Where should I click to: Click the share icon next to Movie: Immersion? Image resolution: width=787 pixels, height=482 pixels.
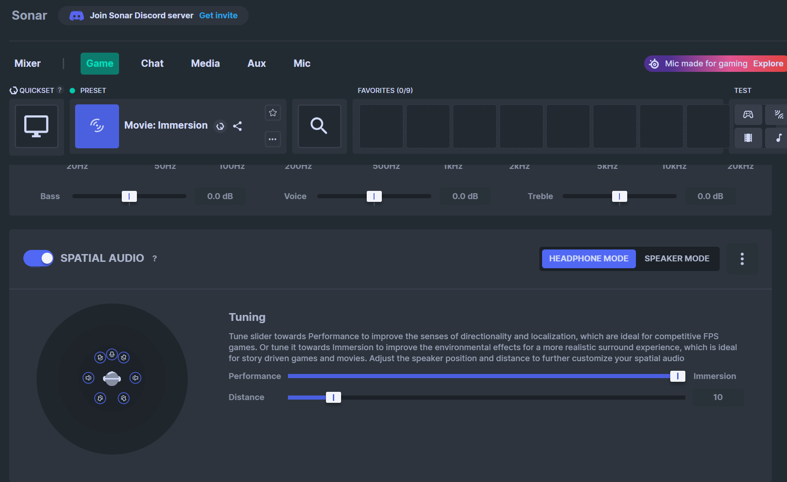pos(238,126)
